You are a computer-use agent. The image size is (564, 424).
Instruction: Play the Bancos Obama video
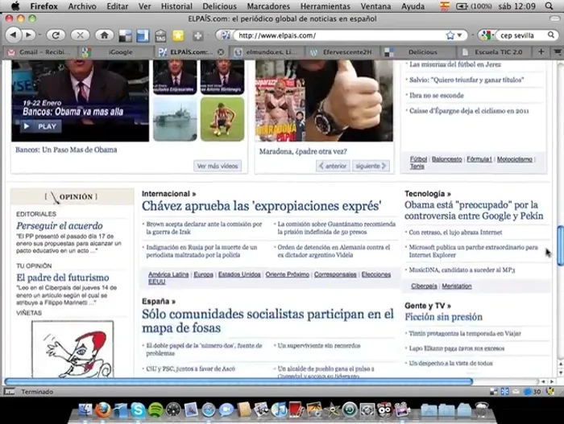[40, 126]
